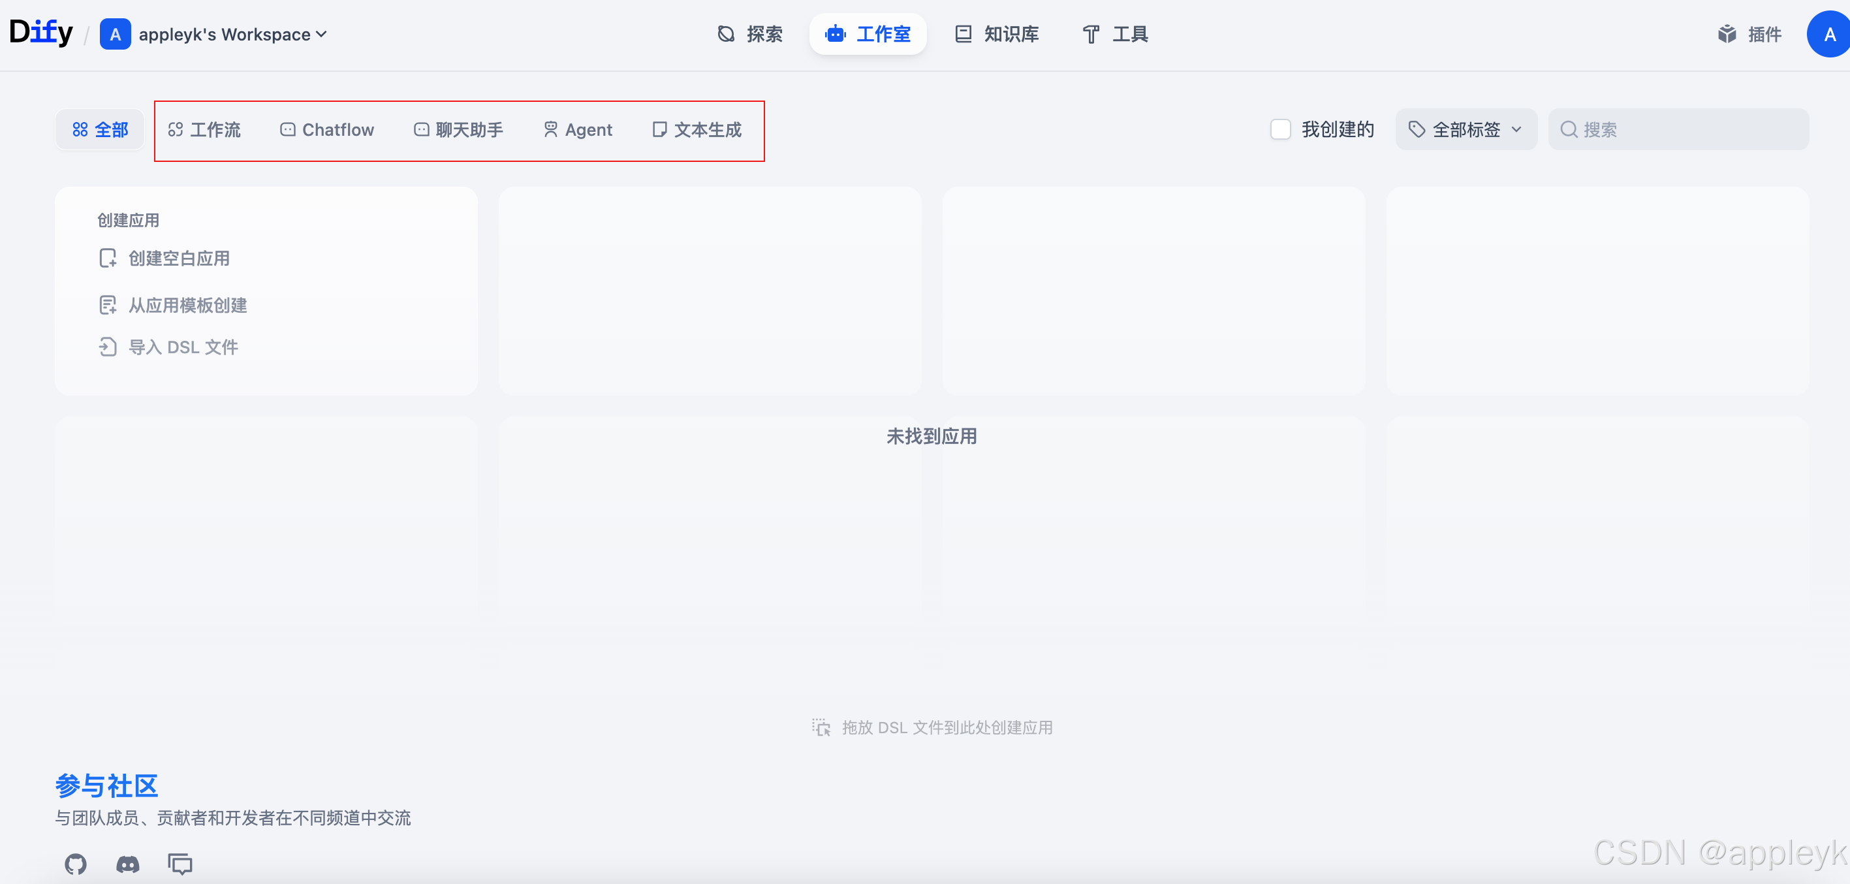The width and height of the screenshot is (1850, 884).
Task: Filter apps by 工作流 workflow
Action: [x=205, y=129]
